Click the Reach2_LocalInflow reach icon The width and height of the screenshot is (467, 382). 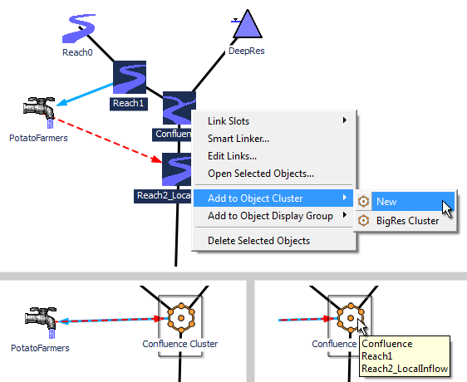[x=177, y=169]
